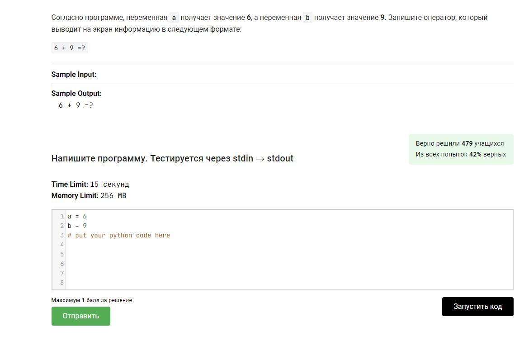This screenshot has height=341, width=524.
Task: Click the black Запустить код button
Action: [x=477, y=307]
